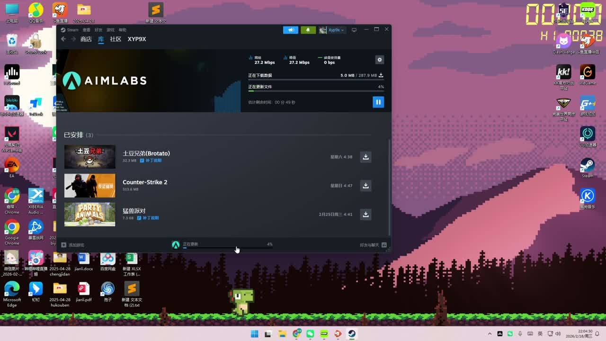Pause the Aimlabs download
606x341 pixels.
point(378,102)
